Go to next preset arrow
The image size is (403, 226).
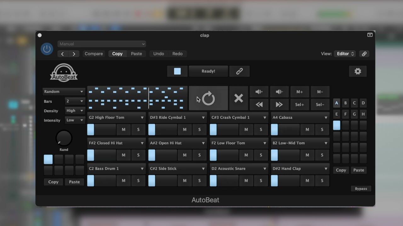pos(74,54)
